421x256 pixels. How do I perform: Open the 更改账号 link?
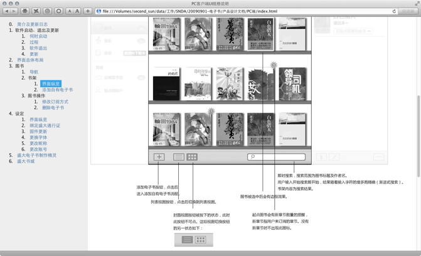(x=38, y=149)
